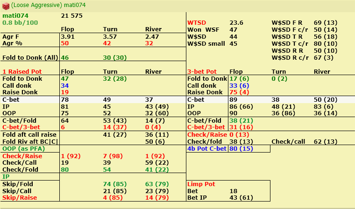The image size is (355, 209).
Task: Click the OOP (as PFA) heading
Action: pos(24,149)
